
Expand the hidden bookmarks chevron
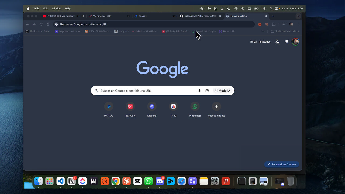[x=263, y=32]
